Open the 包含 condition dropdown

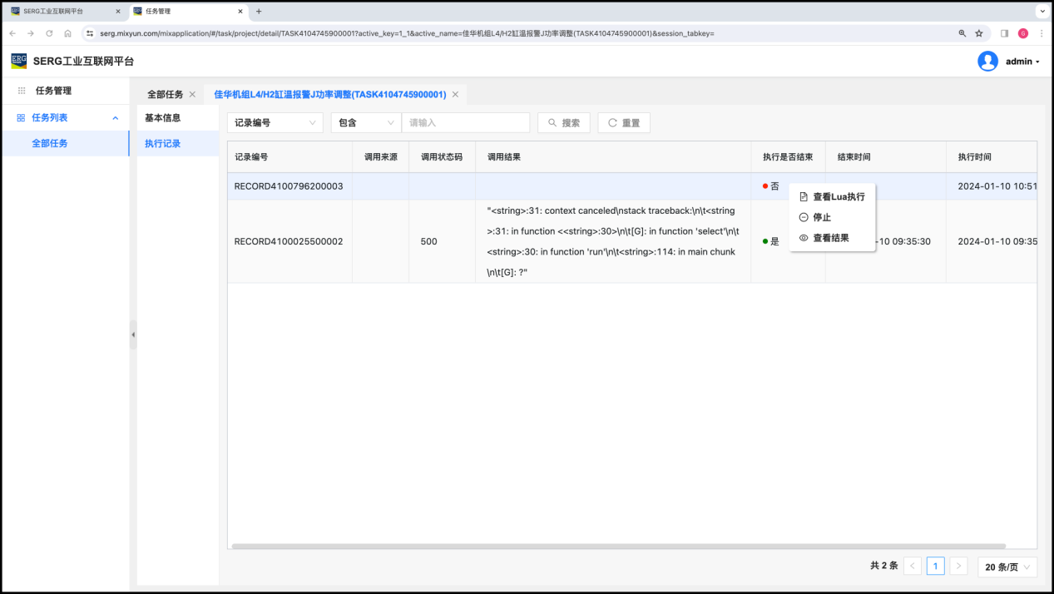tap(366, 122)
